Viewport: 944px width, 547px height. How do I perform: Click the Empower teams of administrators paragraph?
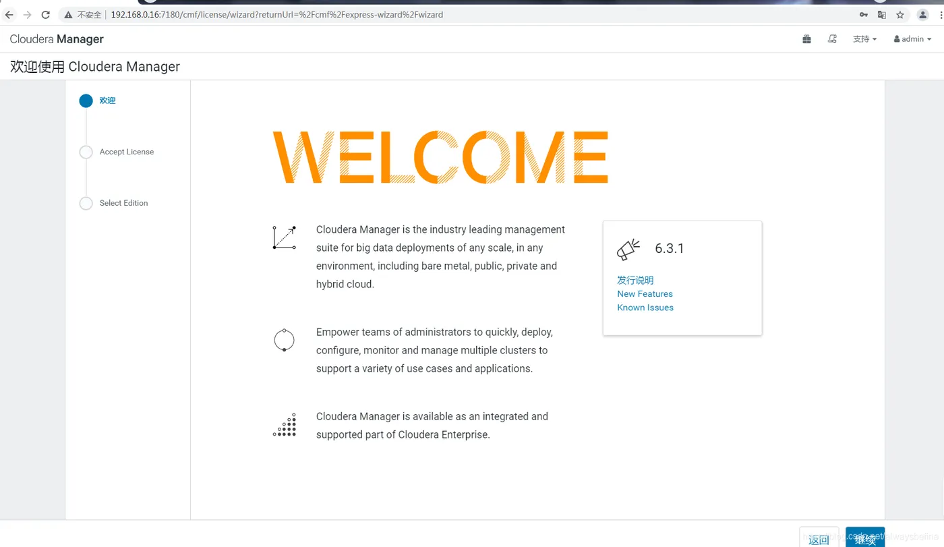pyautogui.click(x=434, y=350)
